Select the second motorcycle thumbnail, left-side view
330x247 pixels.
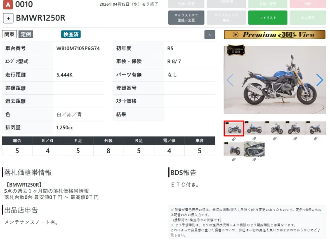pyautogui.click(x=254, y=128)
